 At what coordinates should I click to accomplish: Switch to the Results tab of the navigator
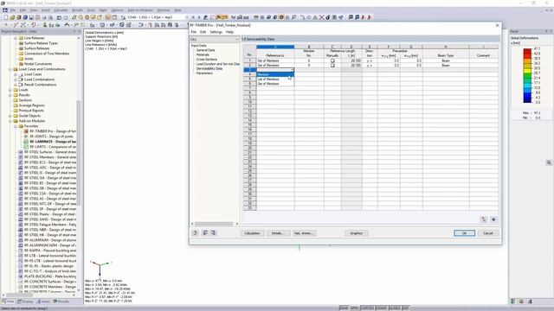click(61, 301)
